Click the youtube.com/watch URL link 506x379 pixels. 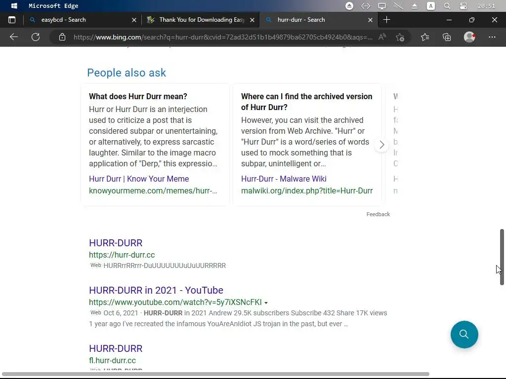coord(175,303)
